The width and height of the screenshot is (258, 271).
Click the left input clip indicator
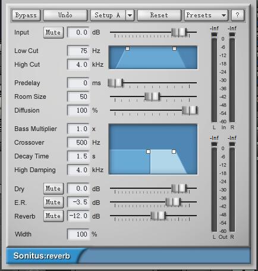pos(214,35)
